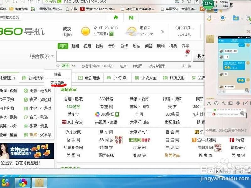This screenshot has width=251, height=188.
Task: Click the 搜索 button
Action: point(199,56)
